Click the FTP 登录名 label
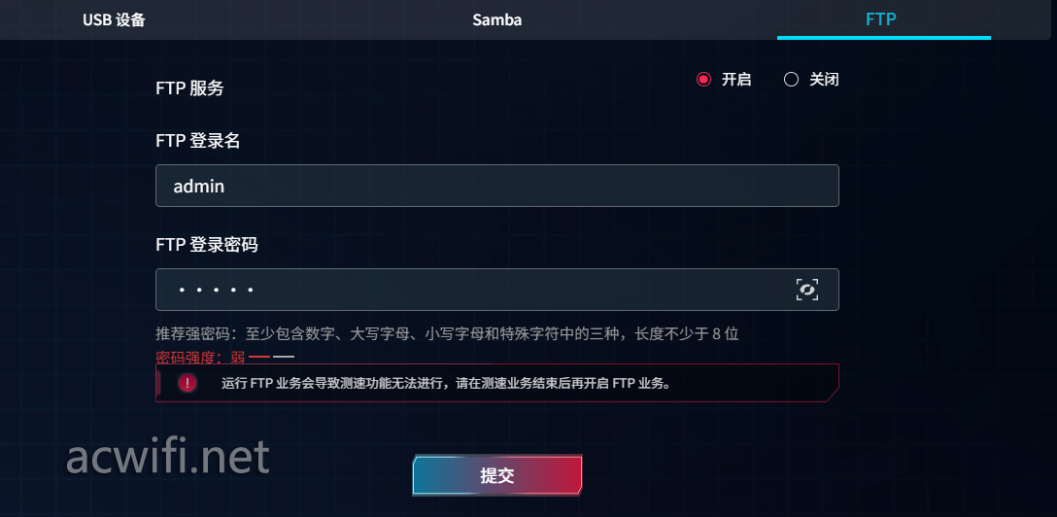Image resolution: width=1057 pixels, height=517 pixels. (198, 141)
